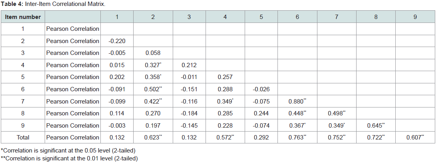Select column header 9
The width and height of the screenshot is (436, 162).
(415, 17)
